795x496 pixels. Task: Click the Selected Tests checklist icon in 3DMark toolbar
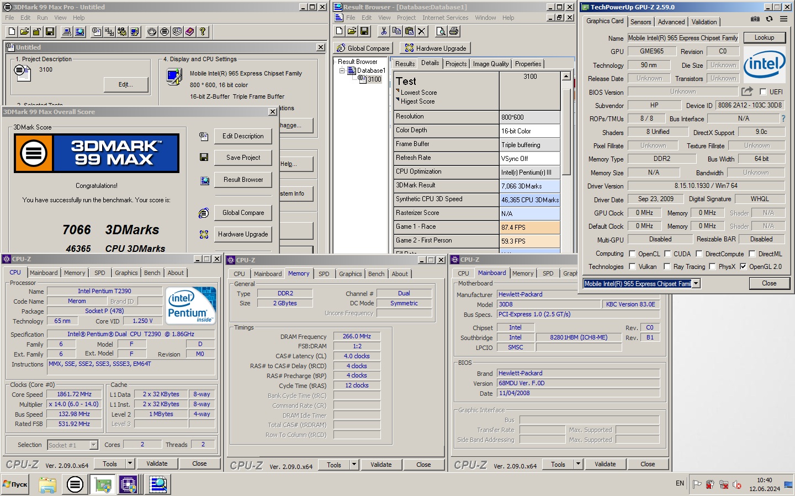[109, 32]
